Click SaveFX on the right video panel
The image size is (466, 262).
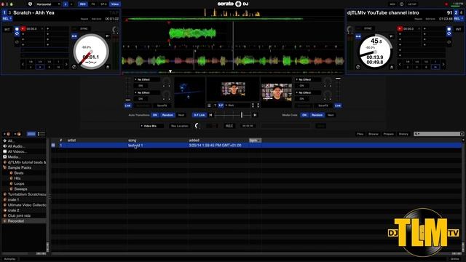323,106
